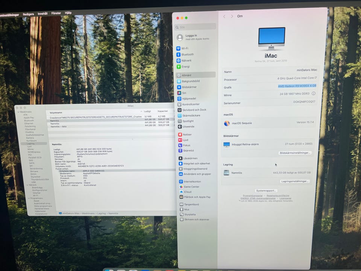
Task: Collapse the Programvara tree group
Action: (29, 198)
